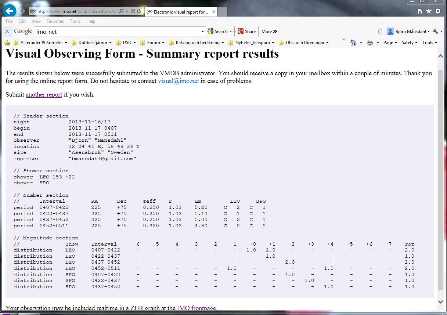Click the command bar Home page icon

353,43
